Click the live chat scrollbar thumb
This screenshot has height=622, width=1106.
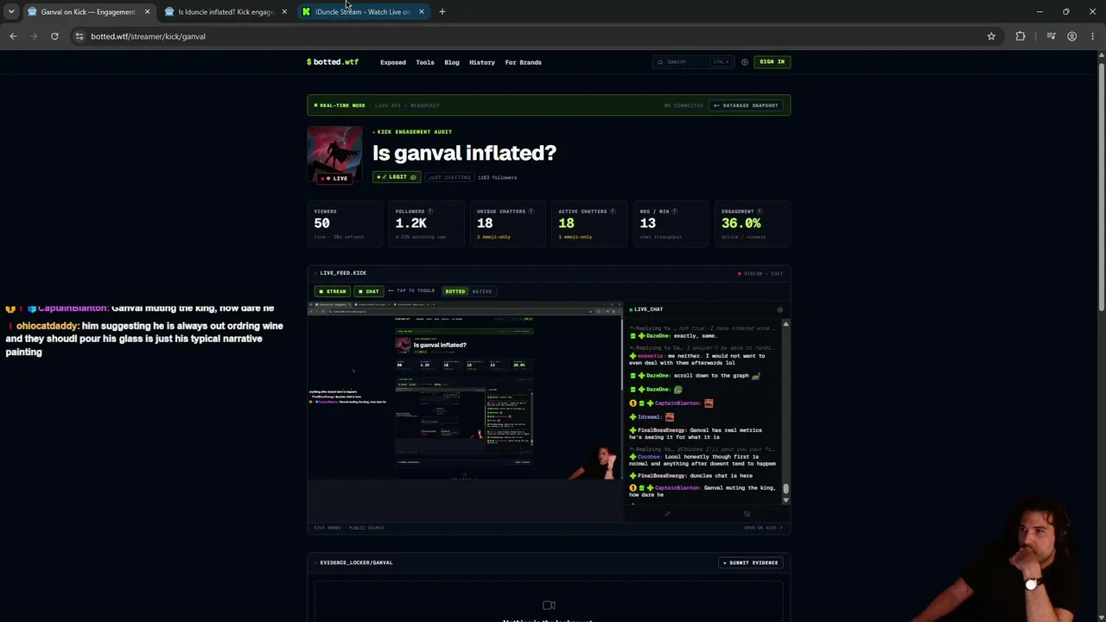785,490
